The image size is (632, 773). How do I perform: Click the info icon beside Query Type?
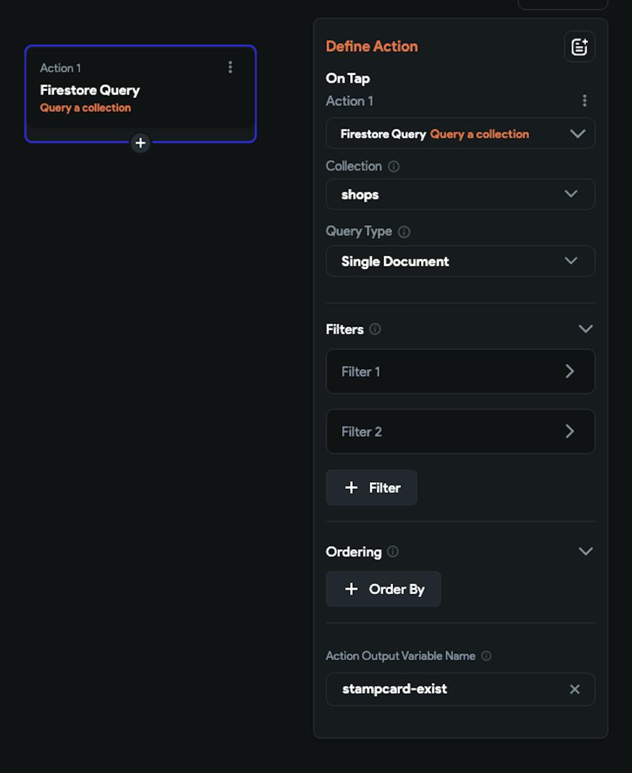[403, 231]
